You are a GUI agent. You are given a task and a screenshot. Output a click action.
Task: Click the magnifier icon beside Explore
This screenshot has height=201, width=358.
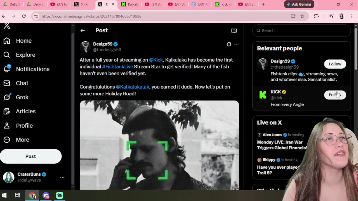click(7, 55)
